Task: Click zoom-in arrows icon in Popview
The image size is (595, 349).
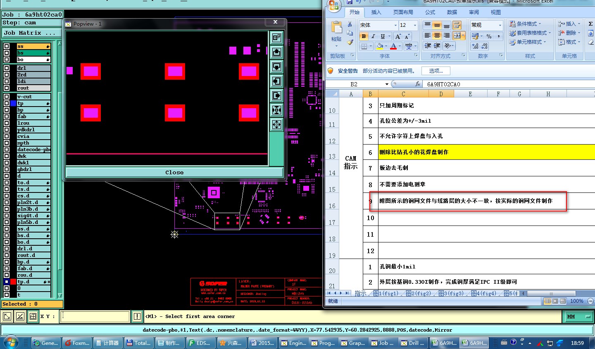Action: click(276, 110)
